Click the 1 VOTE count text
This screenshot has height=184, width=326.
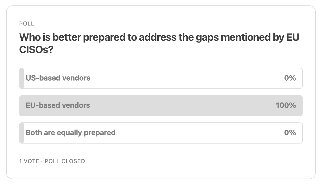point(29,161)
